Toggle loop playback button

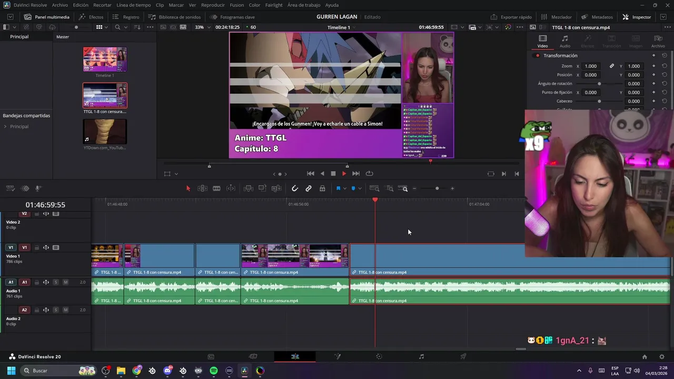pos(370,173)
